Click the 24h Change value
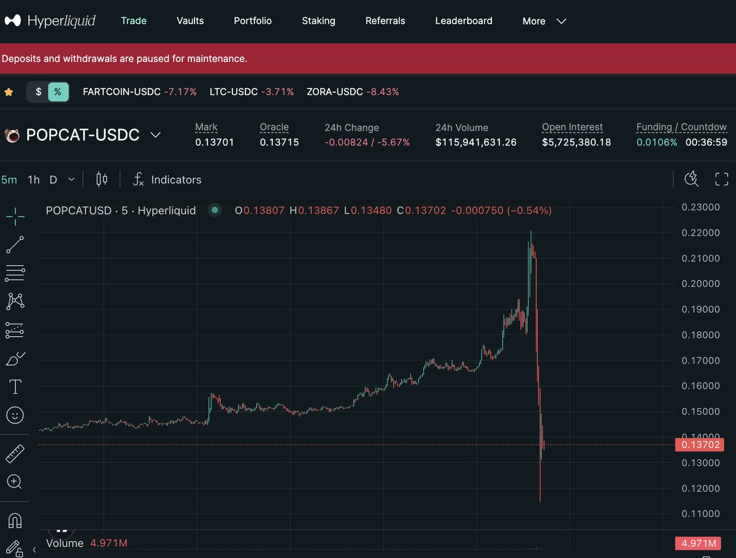The image size is (736, 558). click(x=367, y=142)
